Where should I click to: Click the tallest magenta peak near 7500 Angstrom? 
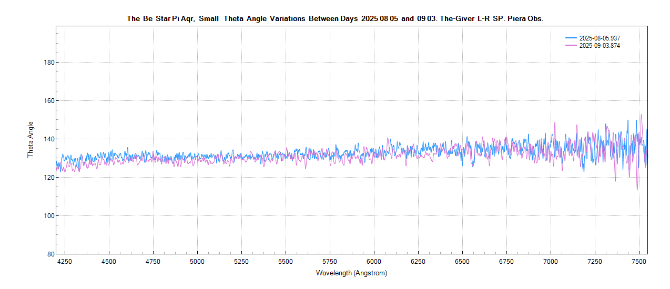pos(641,115)
